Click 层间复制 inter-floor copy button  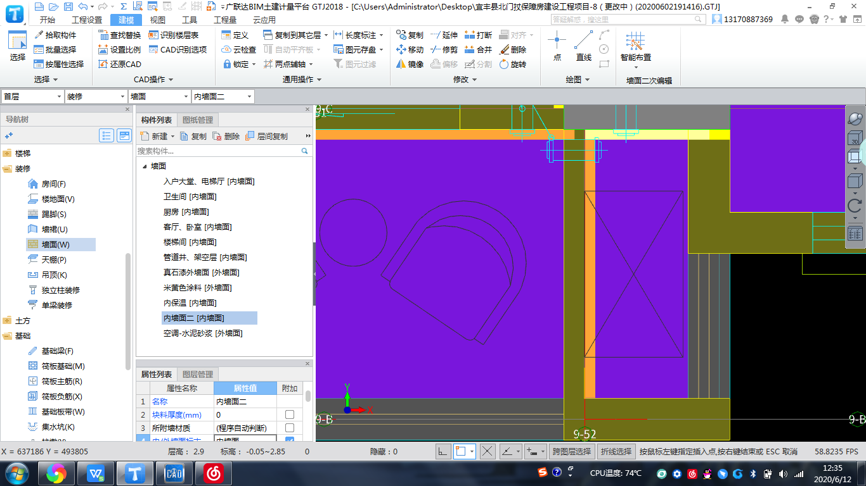(x=266, y=136)
